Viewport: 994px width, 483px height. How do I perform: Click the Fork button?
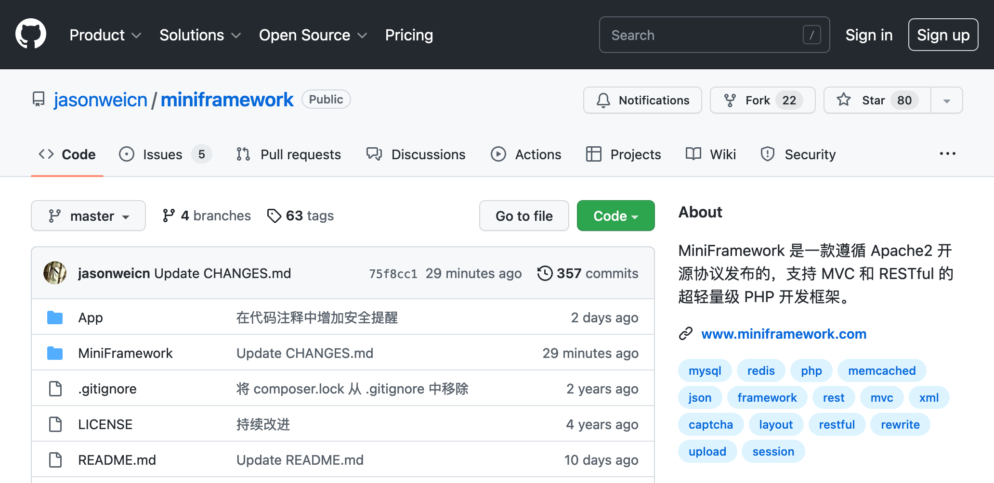[762, 100]
